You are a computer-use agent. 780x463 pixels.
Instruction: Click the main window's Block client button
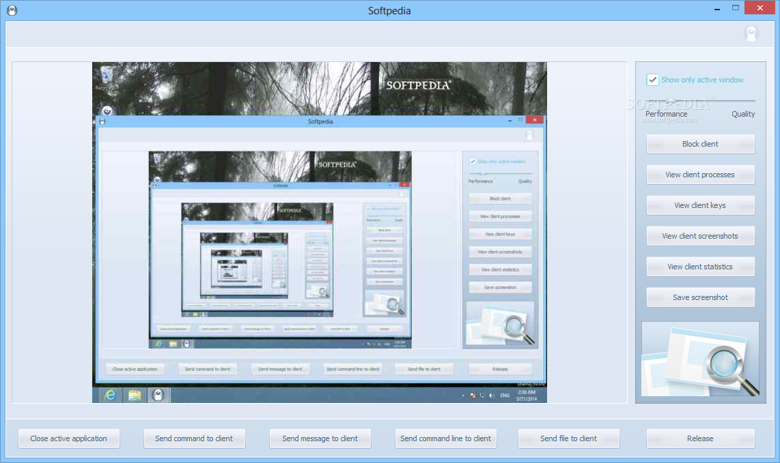tap(700, 144)
